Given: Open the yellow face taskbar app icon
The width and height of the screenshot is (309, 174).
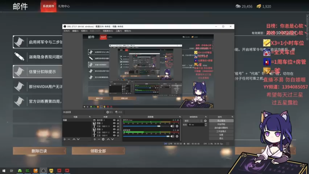Looking at the screenshot, I should 51,171.
